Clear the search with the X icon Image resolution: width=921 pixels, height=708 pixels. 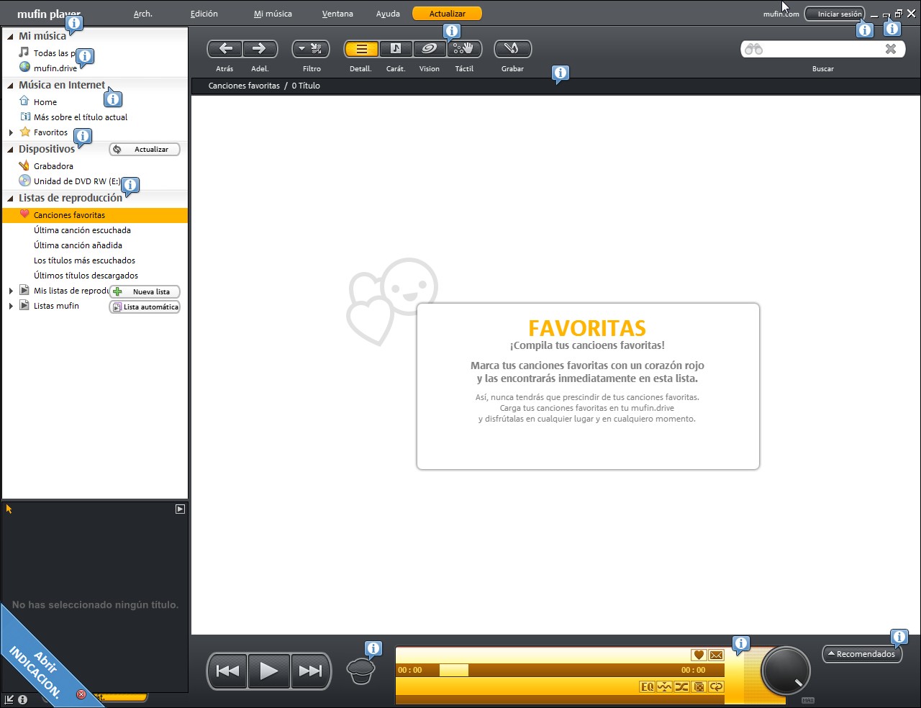891,49
